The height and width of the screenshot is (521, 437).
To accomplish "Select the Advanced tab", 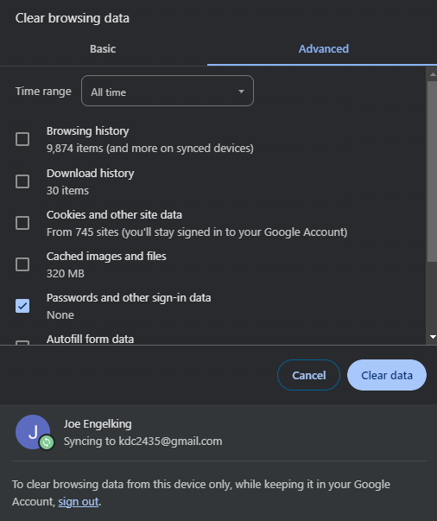I will click(x=324, y=49).
